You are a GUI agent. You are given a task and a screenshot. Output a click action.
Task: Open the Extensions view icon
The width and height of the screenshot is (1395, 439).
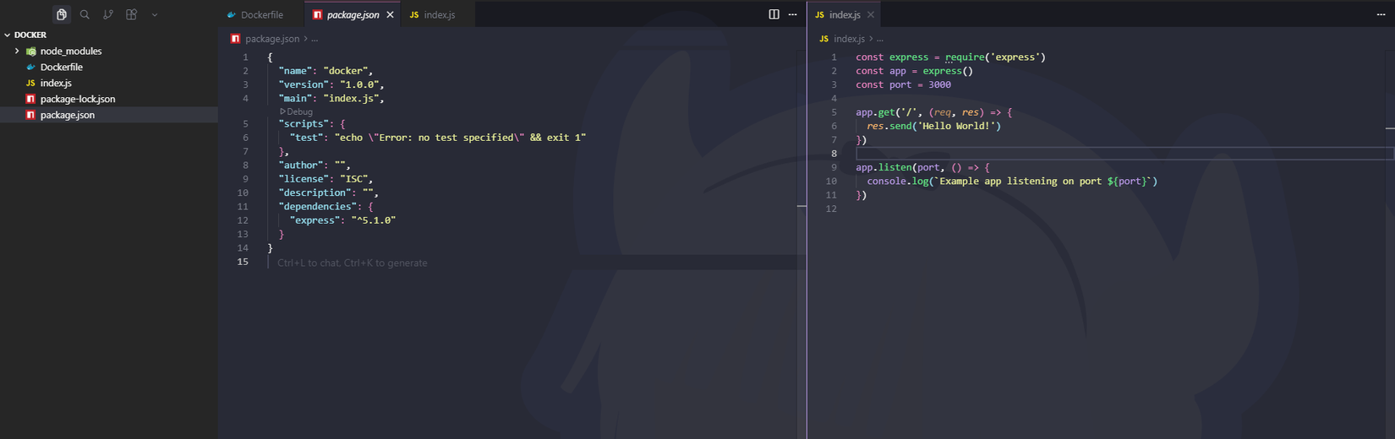(x=131, y=14)
